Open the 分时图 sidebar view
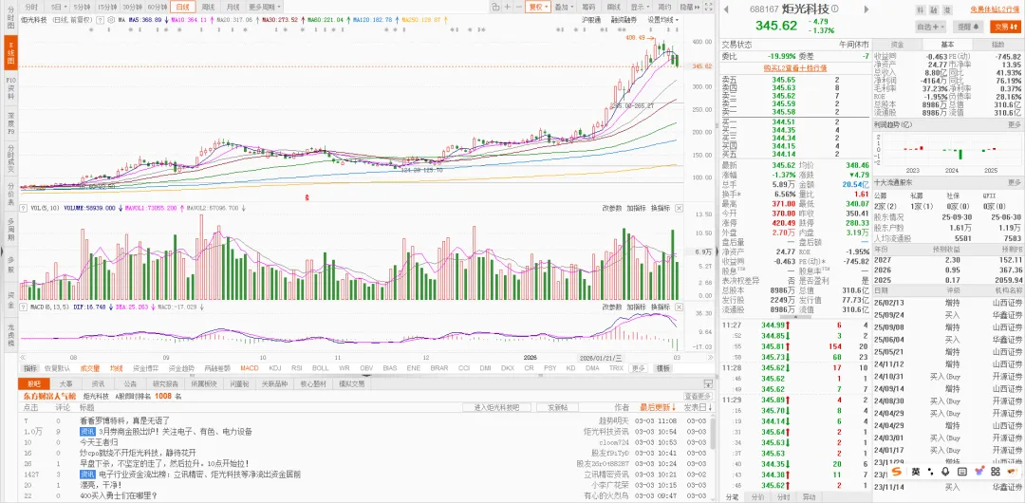Viewport: 1025px width, 503px height. click(x=9, y=16)
